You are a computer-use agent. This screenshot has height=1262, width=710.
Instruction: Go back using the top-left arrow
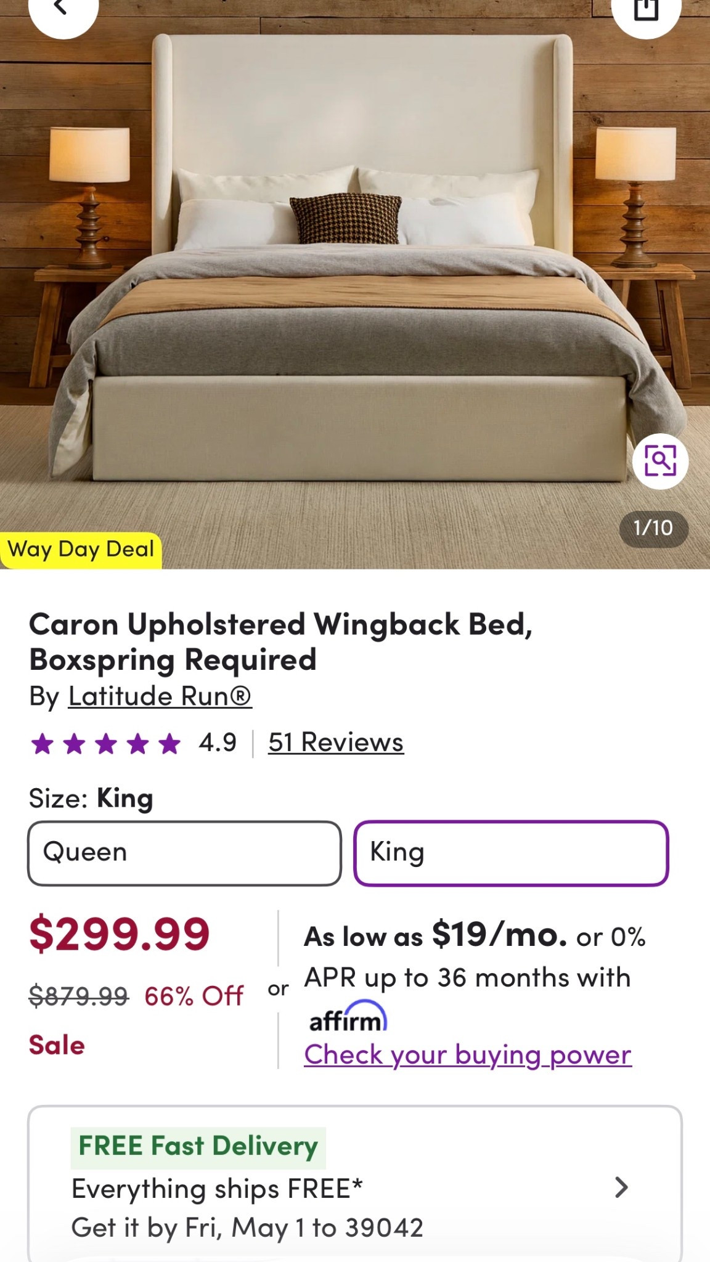63,10
